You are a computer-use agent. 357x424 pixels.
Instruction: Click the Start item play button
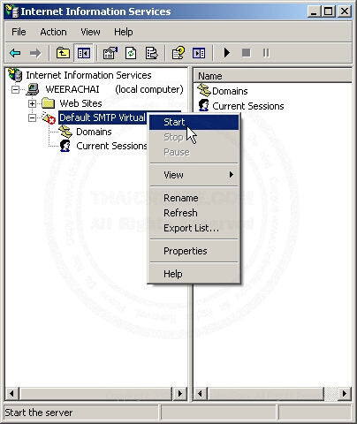(x=226, y=53)
